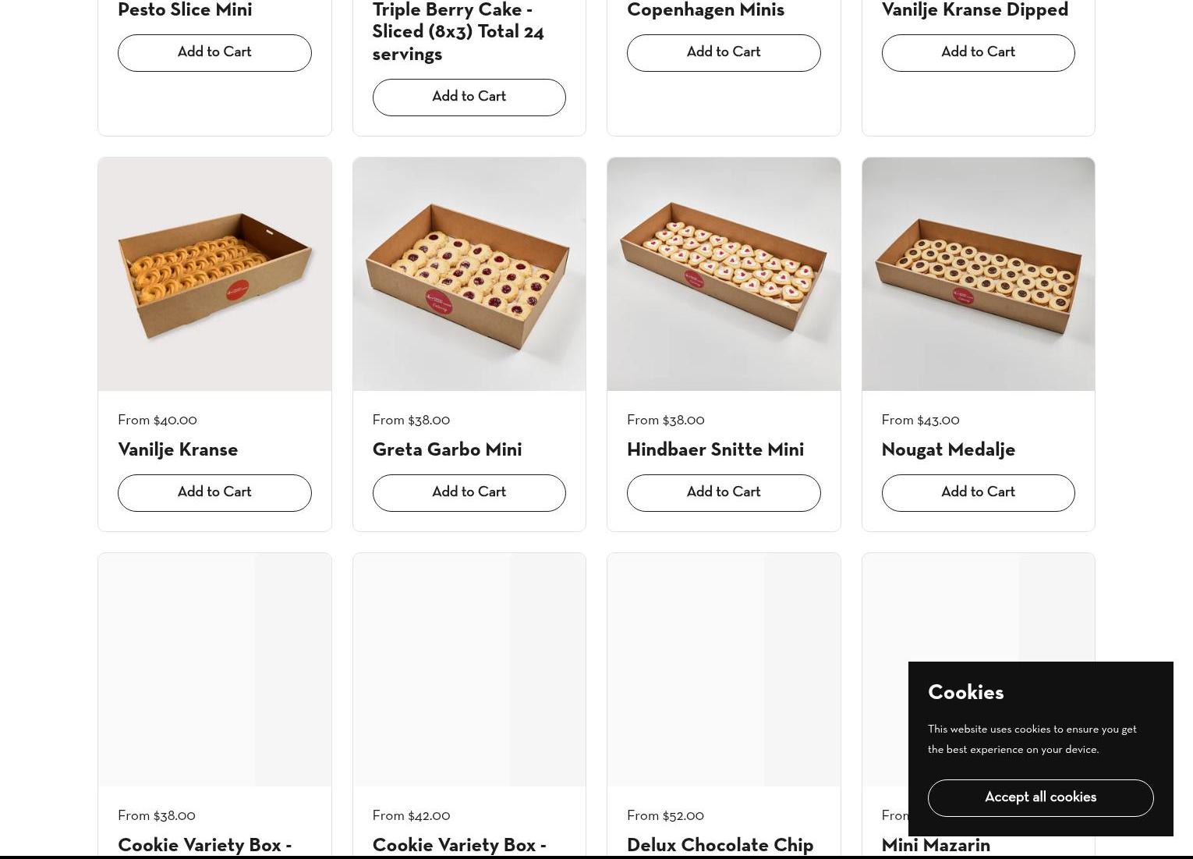Open the Greta Garbo Mini title link
Viewport: 1193px width, 859px height.
(x=447, y=450)
